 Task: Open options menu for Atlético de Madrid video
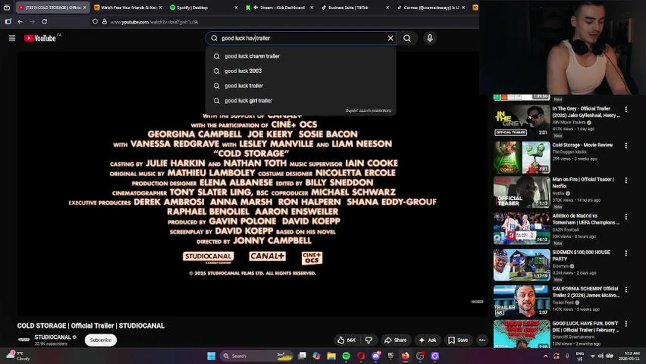tap(626, 217)
